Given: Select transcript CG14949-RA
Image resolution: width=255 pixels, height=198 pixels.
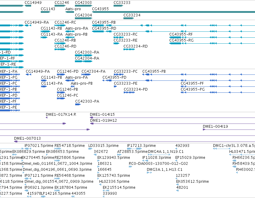Looking at the screenshot, I should tap(37, 22).
